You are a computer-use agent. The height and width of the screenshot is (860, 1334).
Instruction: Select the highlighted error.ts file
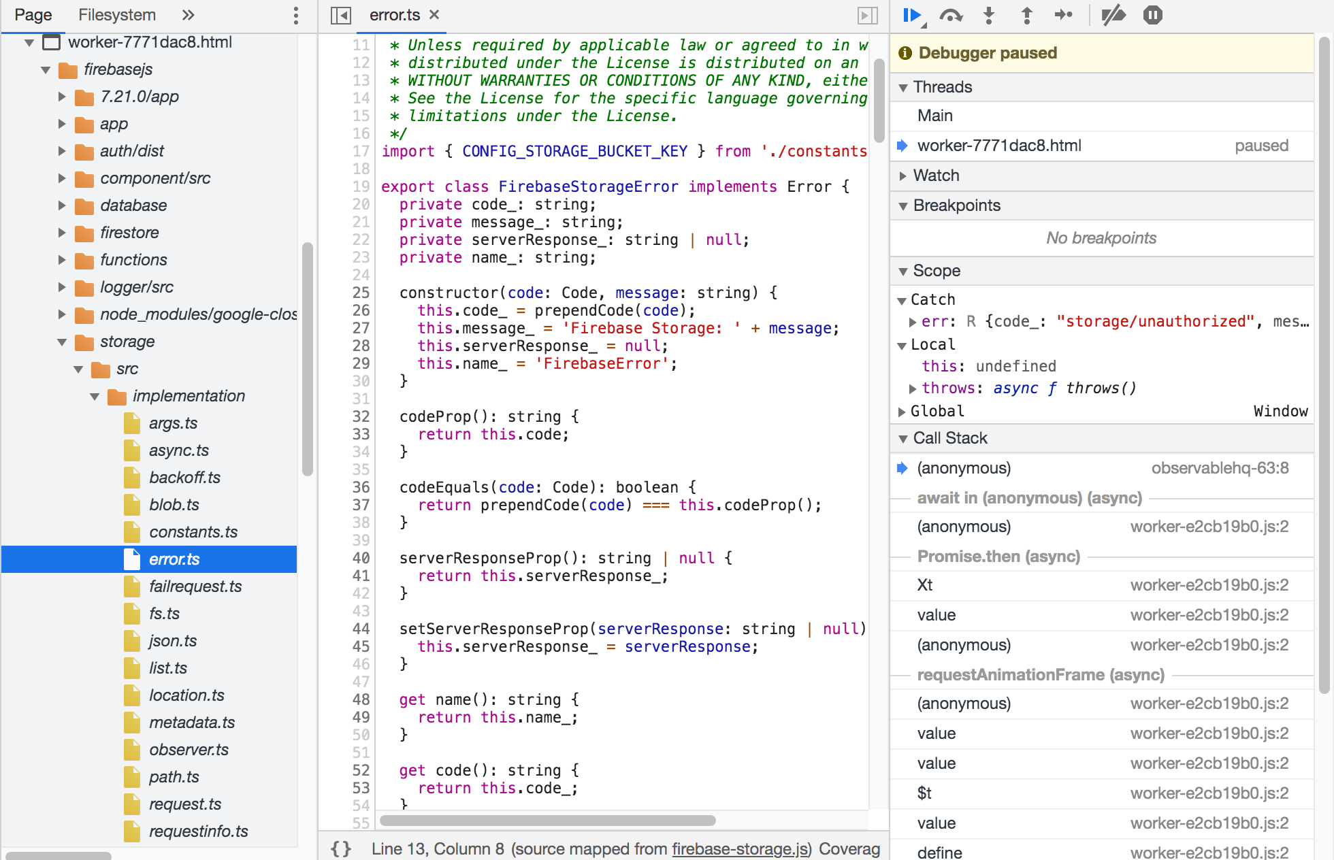149,559
